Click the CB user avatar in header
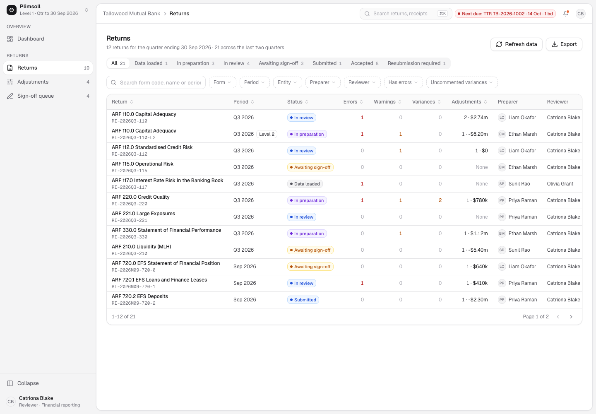596x414 pixels. click(x=581, y=14)
